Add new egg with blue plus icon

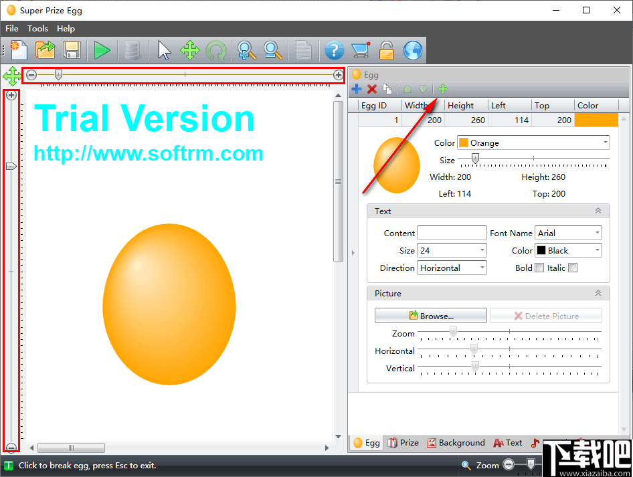357,89
